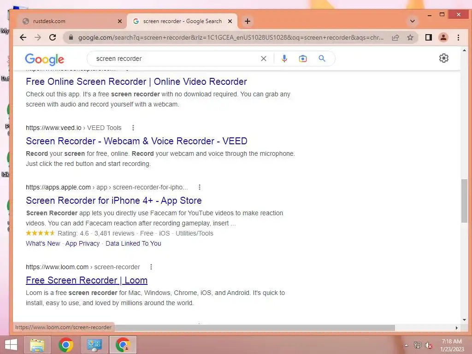Open more options for apps.apple.com result
Screen dimensions: 472x354
pos(199,187)
